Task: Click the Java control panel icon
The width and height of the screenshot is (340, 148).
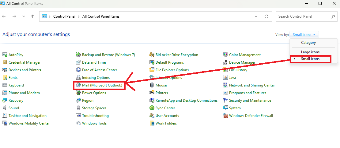Action: [x=225, y=78]
